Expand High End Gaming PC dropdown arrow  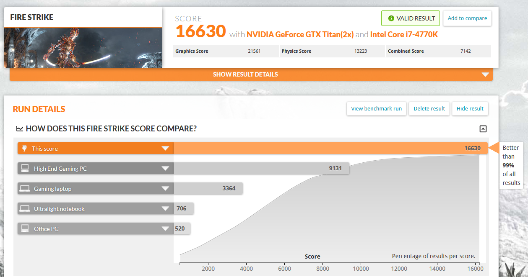click(x=165, y=169)
